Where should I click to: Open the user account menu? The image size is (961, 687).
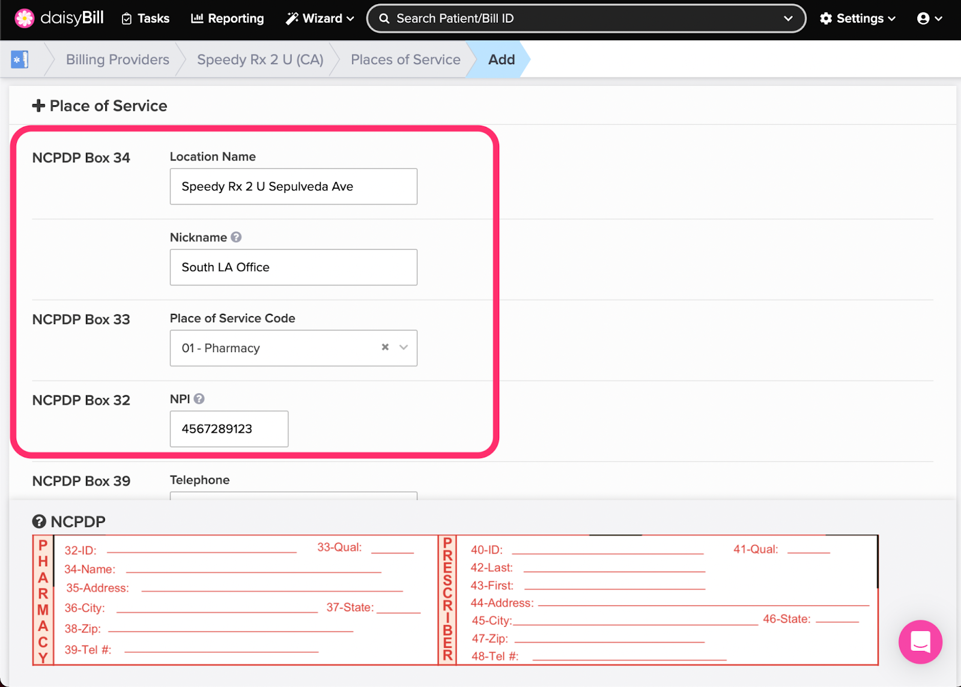click(x=930, y=19)
